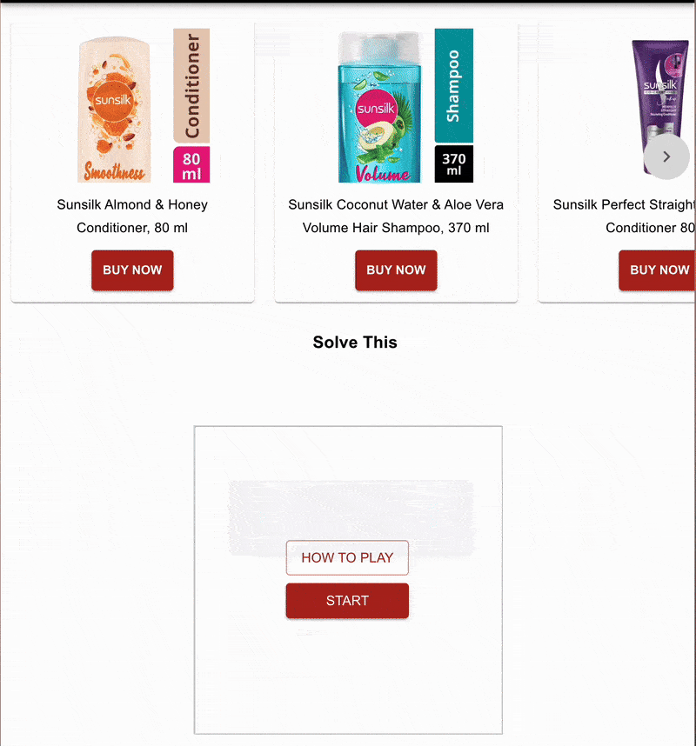Click the pink 80 ml size badge
Viewport: 696px width, 746px height.
191,164
